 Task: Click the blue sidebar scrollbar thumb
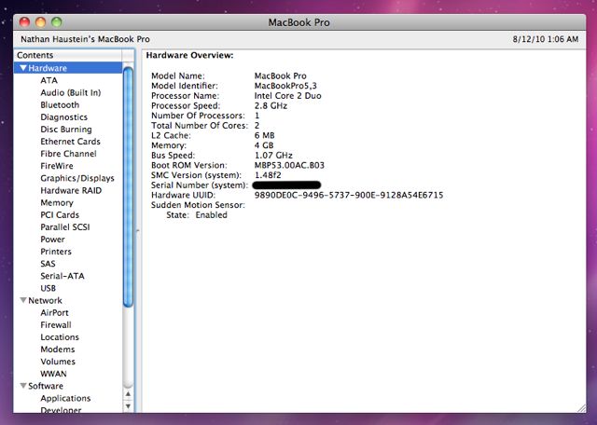[129, 186]
